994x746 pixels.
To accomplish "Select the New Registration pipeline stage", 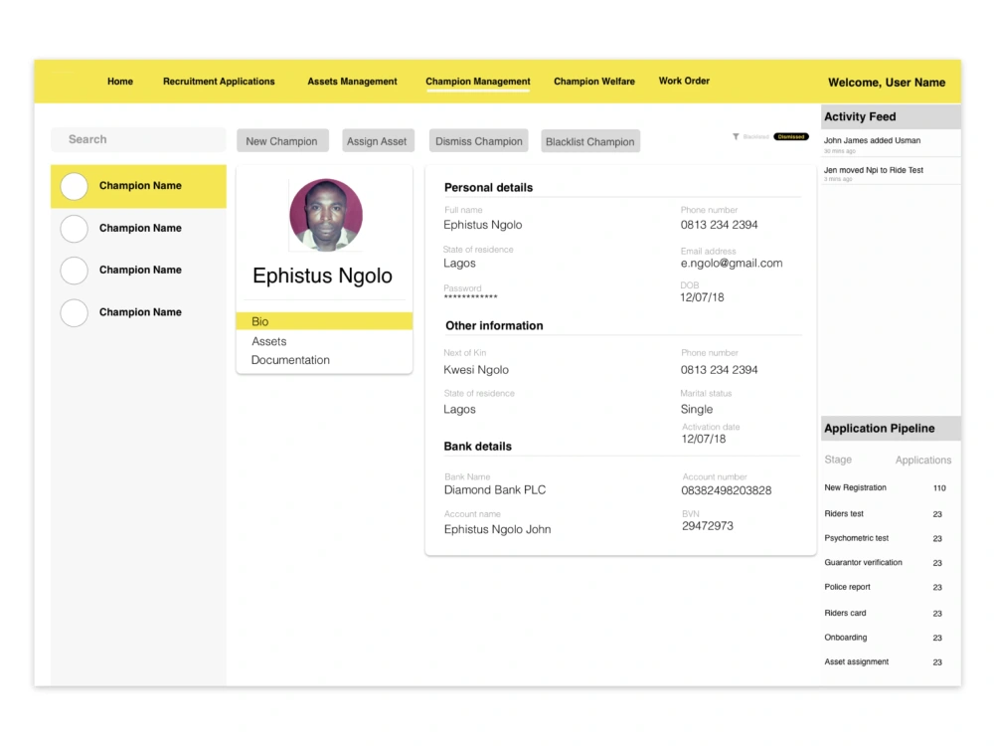I will 855,487.
